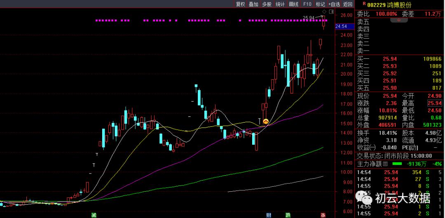Click the 涨跌 value 2.36
The height and width of the screenshot is (218, 445).
click(x=391, y=104)
